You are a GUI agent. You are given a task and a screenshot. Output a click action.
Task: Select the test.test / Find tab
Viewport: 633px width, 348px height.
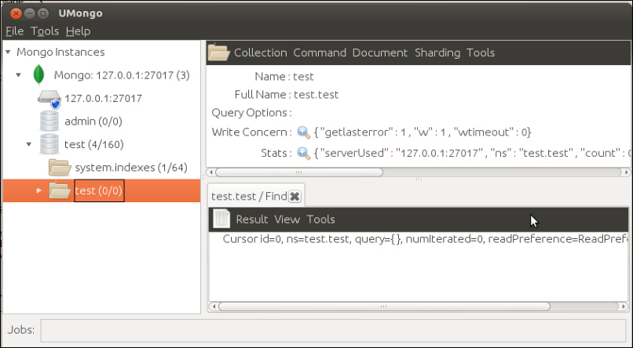(x=249, y=196)
